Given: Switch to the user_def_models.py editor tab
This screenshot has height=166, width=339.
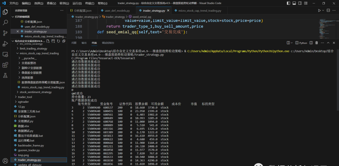Looking at the screenshot, I should click(117, 11).
